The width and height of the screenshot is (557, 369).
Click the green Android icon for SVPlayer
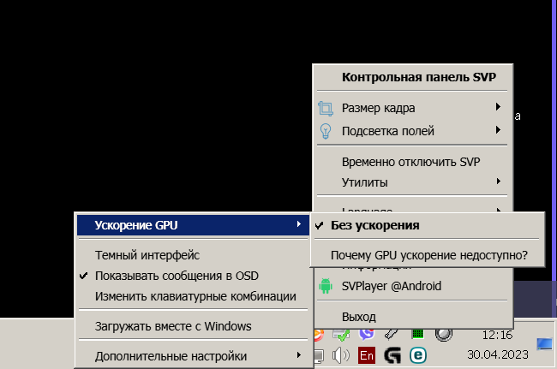tap(325, 286)
